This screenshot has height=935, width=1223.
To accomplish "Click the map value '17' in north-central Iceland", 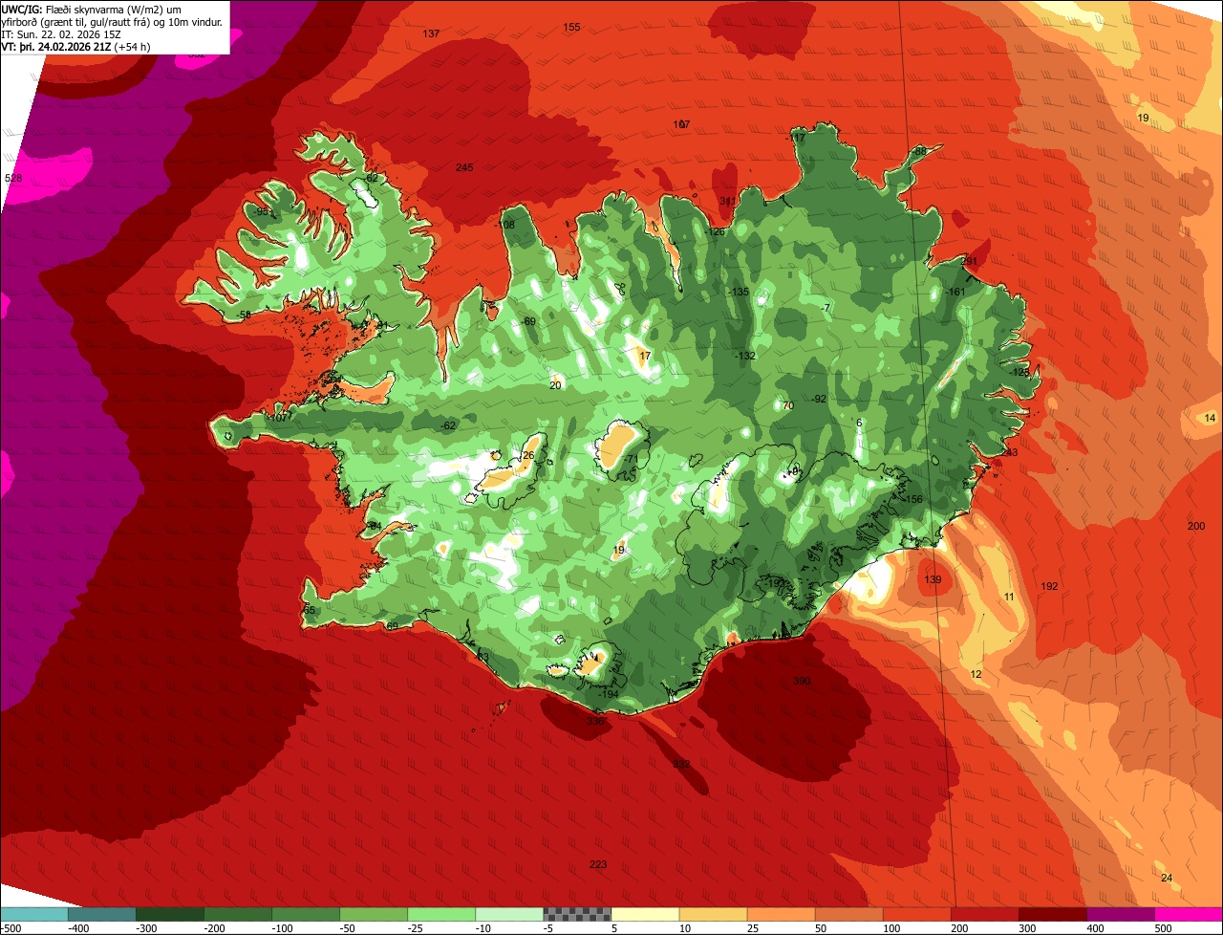I will (x=645, y=356).
